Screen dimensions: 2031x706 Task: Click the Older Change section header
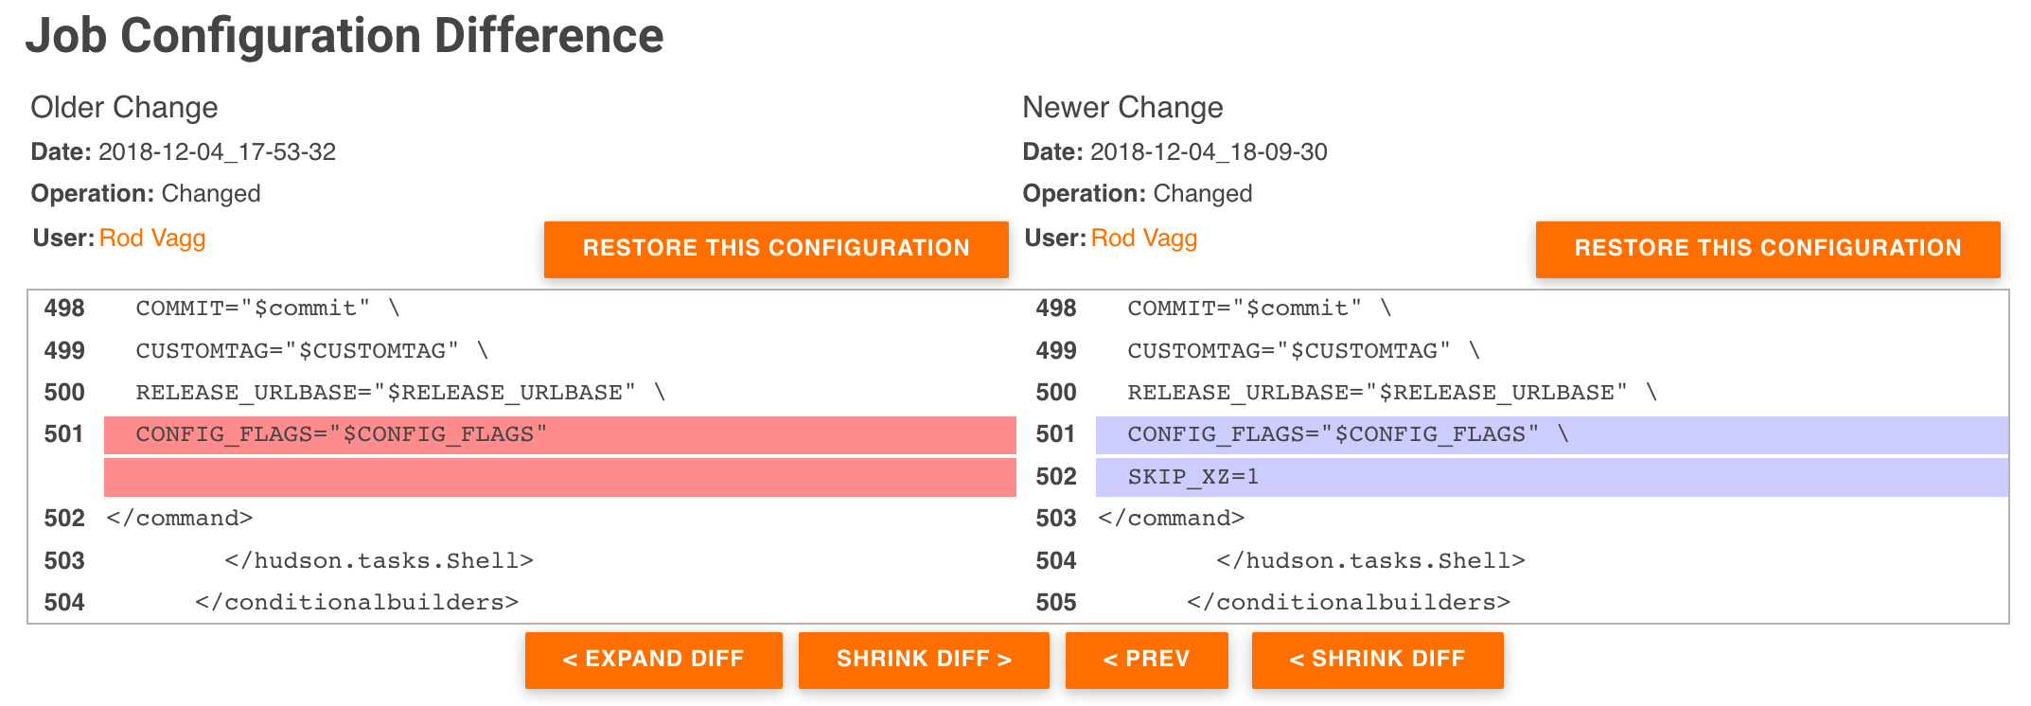pos(124,107)
